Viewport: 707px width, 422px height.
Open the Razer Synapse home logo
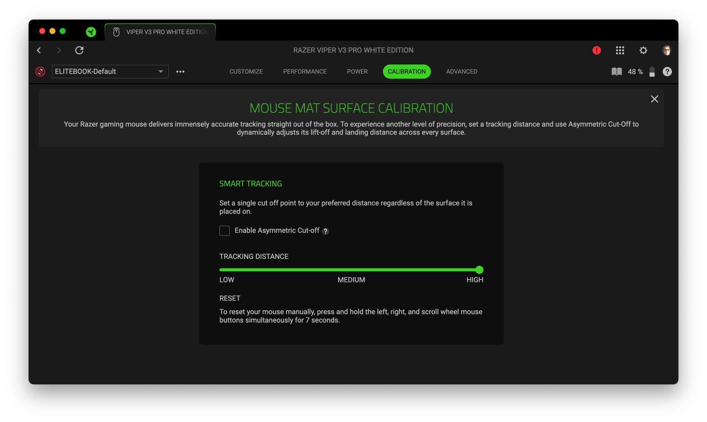point(91,32)
